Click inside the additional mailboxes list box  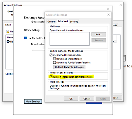click(70, 39)
